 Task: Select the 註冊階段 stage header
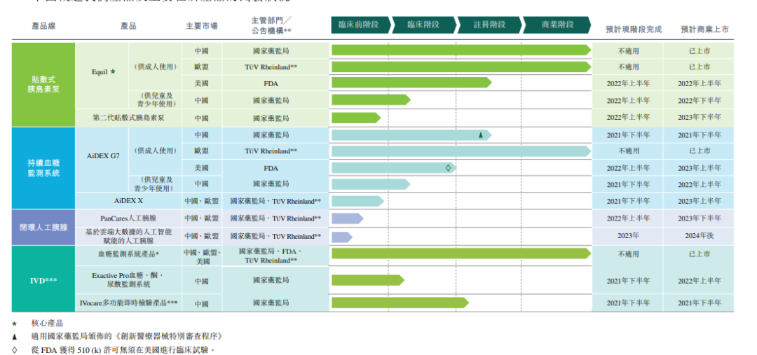tap(489, 25)
